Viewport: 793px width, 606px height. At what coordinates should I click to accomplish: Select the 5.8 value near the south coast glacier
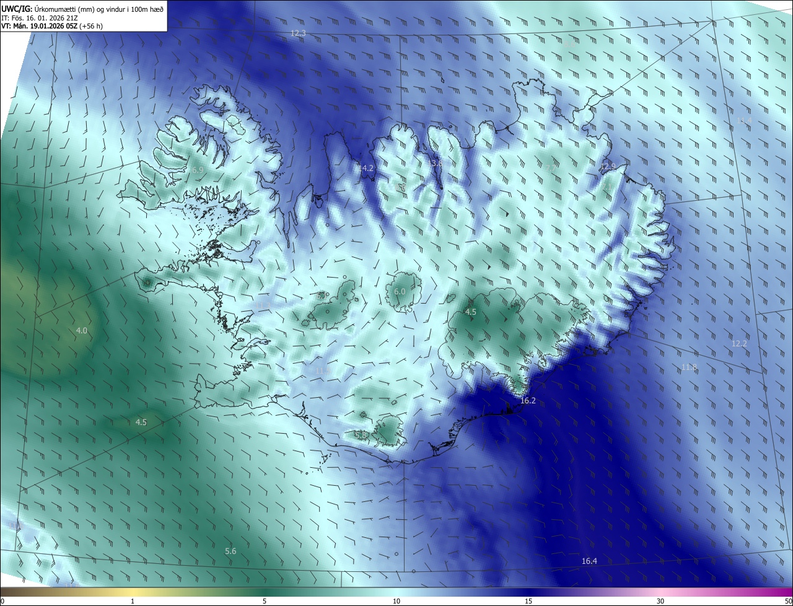(361, 436)
